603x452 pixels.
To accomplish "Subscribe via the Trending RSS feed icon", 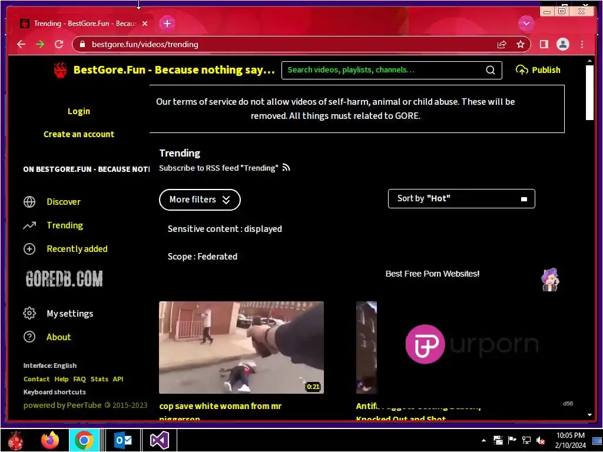I will (x=286, y=168).
